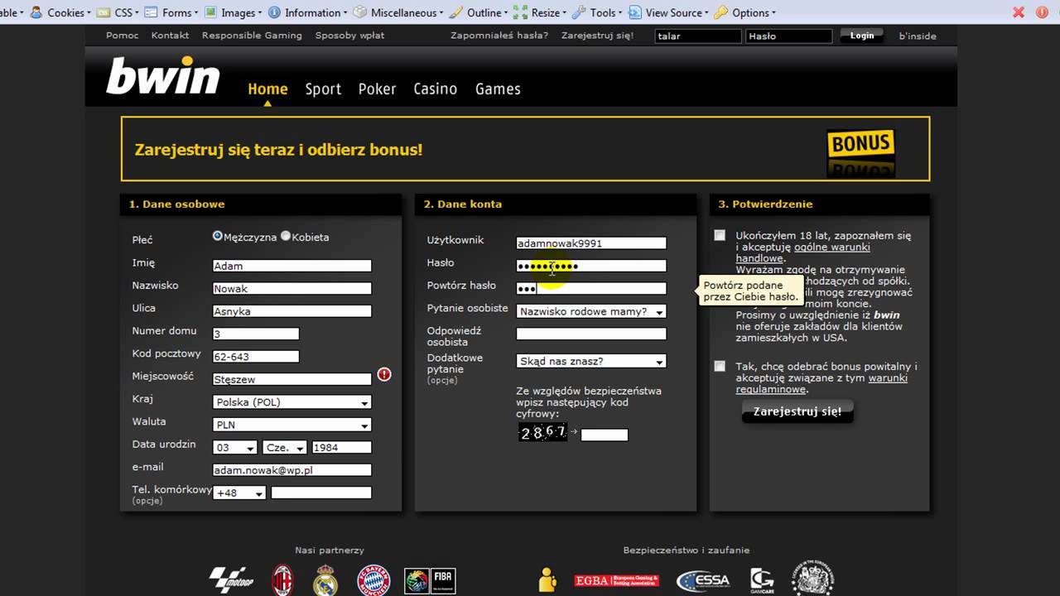
Task: Click the red X icon in developer toolbar
Action: [x=1019, y=12]
